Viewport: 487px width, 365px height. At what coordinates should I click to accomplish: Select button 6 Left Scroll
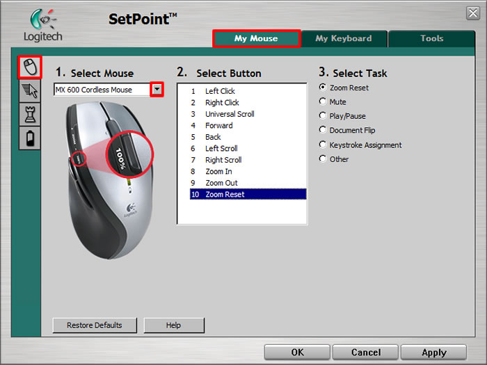click(x=248, y=149)
